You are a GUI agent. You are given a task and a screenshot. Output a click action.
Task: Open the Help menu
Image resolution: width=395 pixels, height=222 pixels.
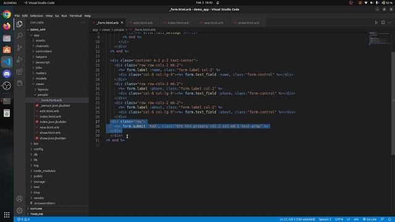88,15
